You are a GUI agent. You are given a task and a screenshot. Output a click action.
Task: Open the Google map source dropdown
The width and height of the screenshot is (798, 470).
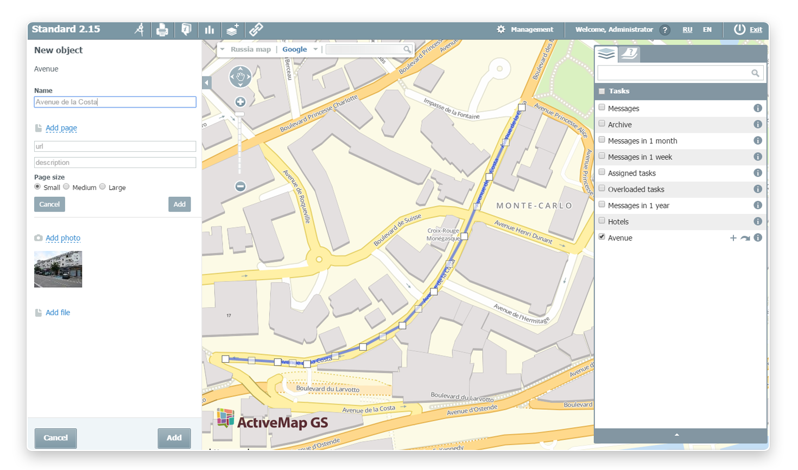(315, 49)
